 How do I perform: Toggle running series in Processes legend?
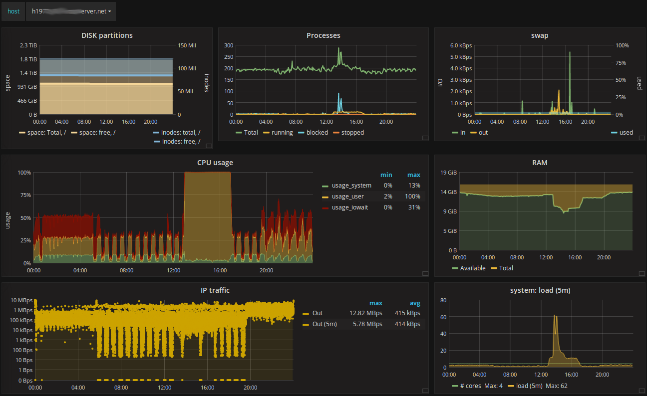pyautogui.click(x=282, y=133)
